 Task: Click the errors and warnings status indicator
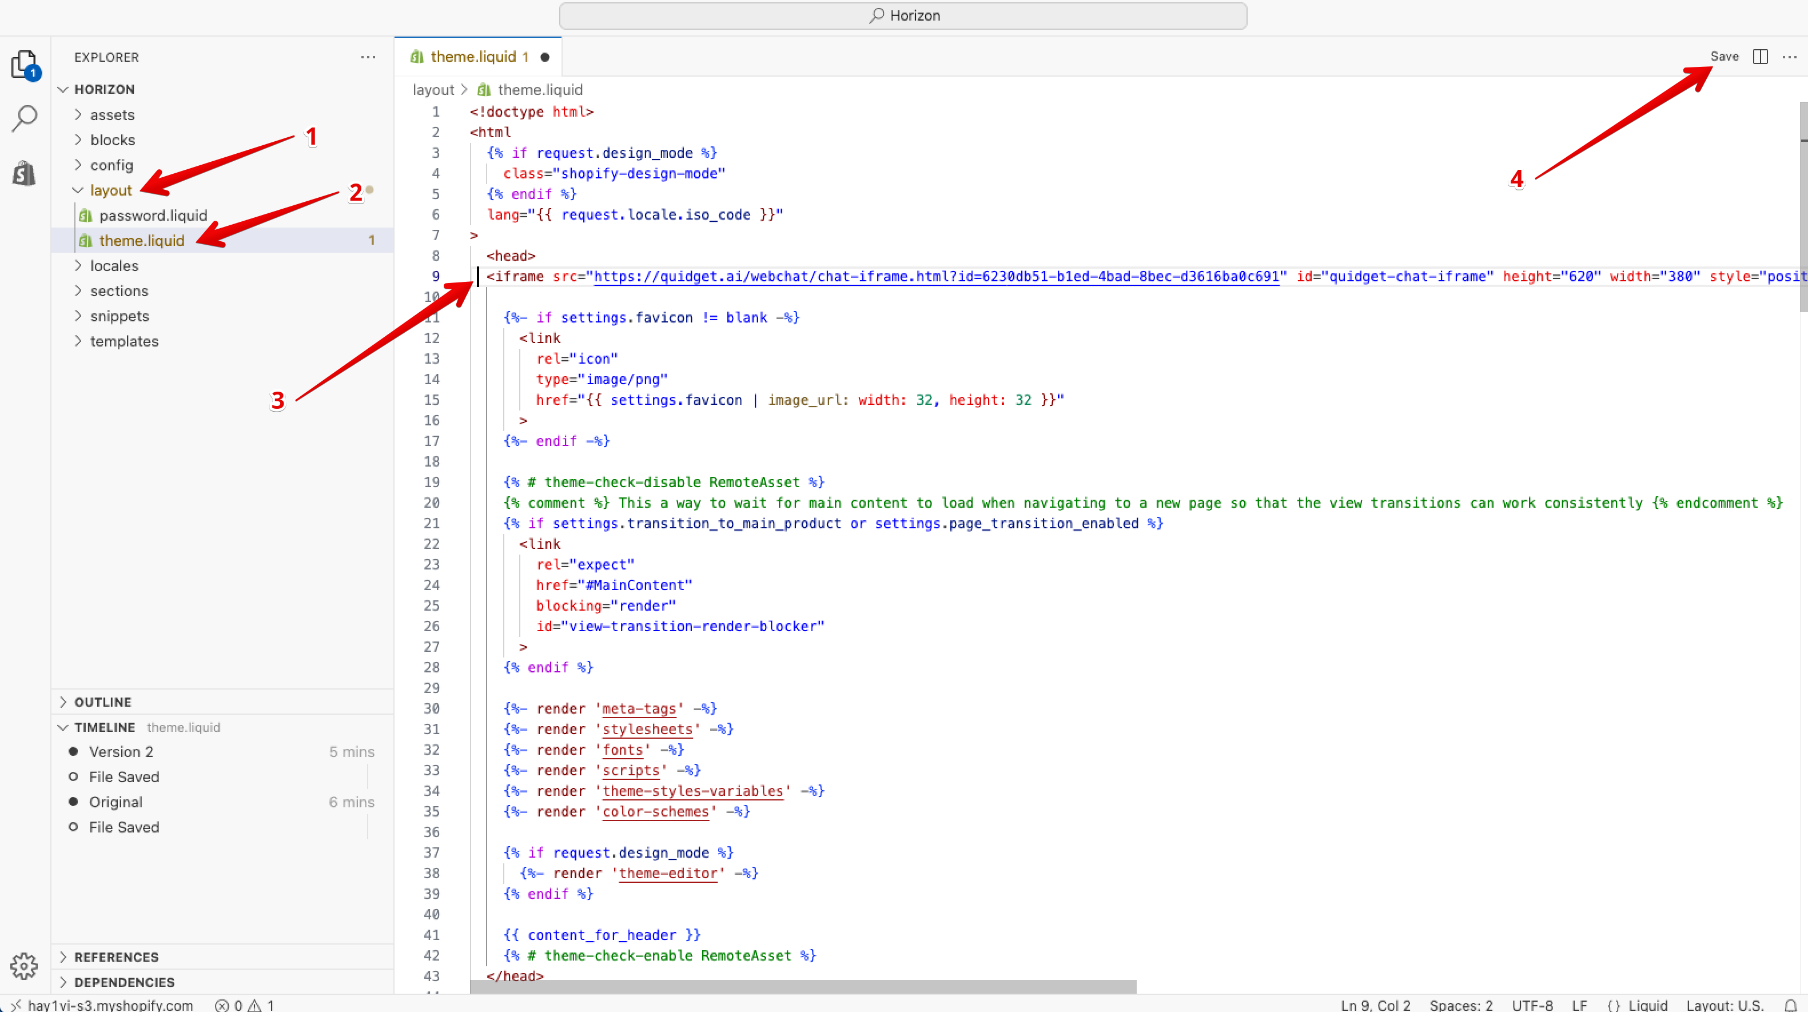244,1005
